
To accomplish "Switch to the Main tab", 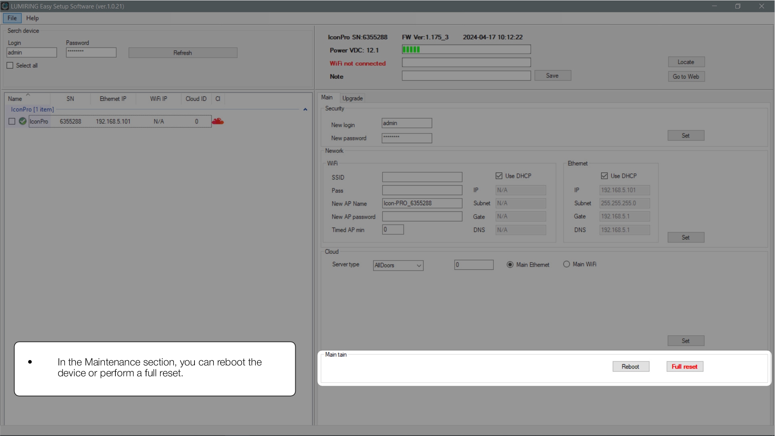I will 327,98.
